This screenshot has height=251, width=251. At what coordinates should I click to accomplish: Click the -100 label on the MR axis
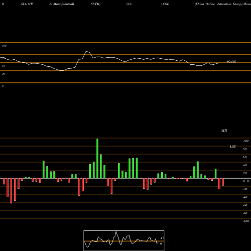246,221
